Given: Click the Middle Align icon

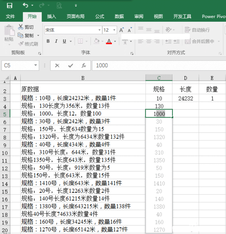Looking at the screenshot, I should (x=149, y=30).
